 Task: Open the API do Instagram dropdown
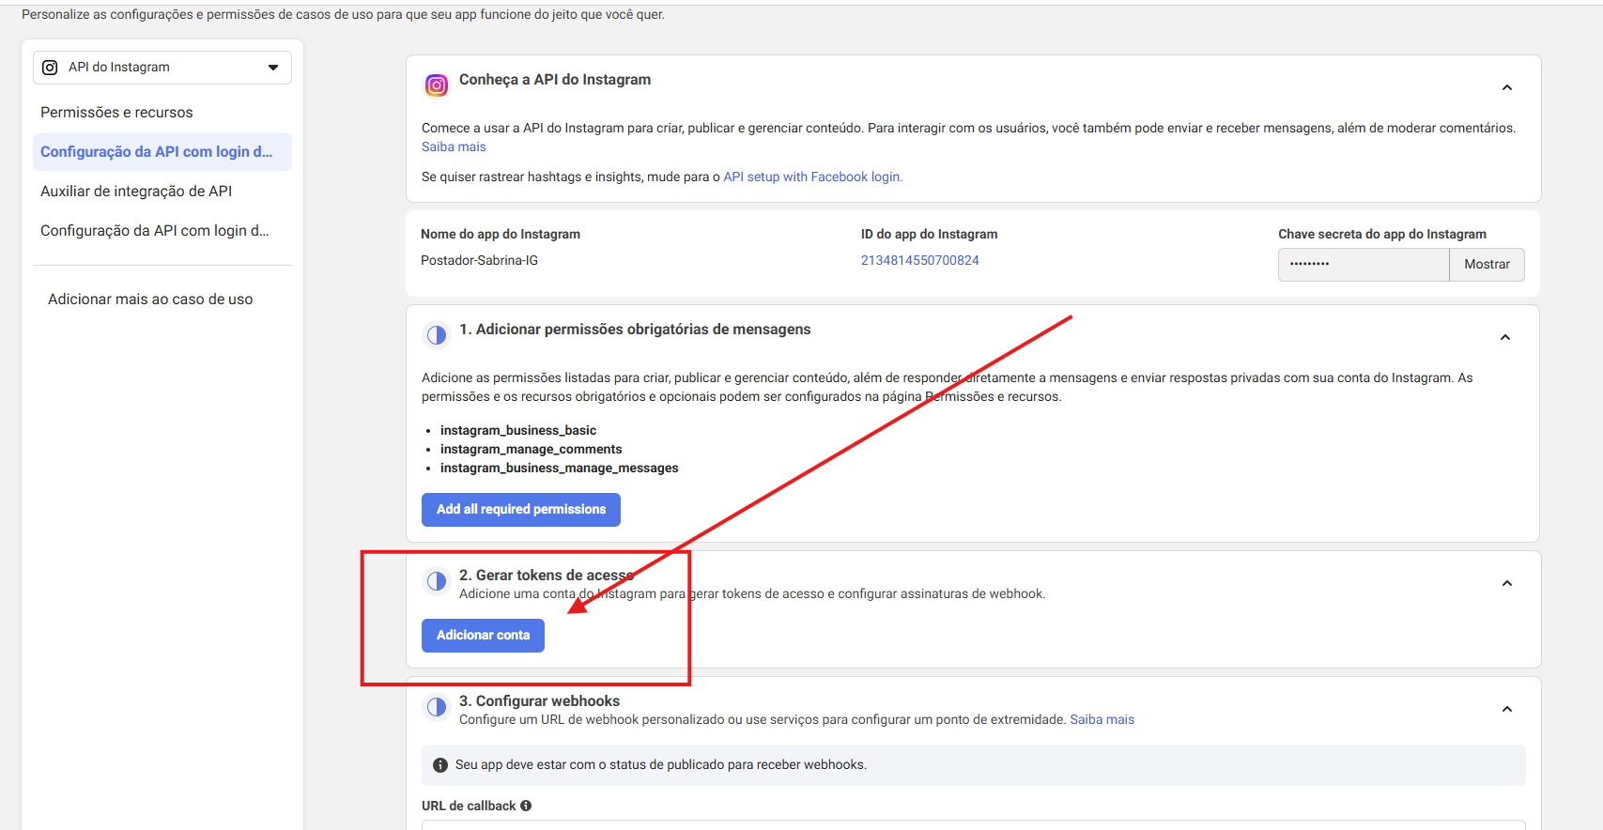pyautogui.click(x=162, y=68)
